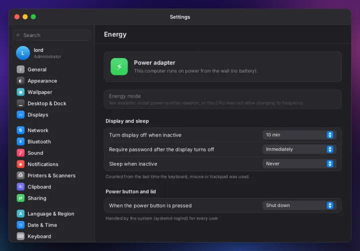Open power button dropdown (Shut down)
This screenshot has height=251, width=360.
pyautogui.click(x=299, y=205)
